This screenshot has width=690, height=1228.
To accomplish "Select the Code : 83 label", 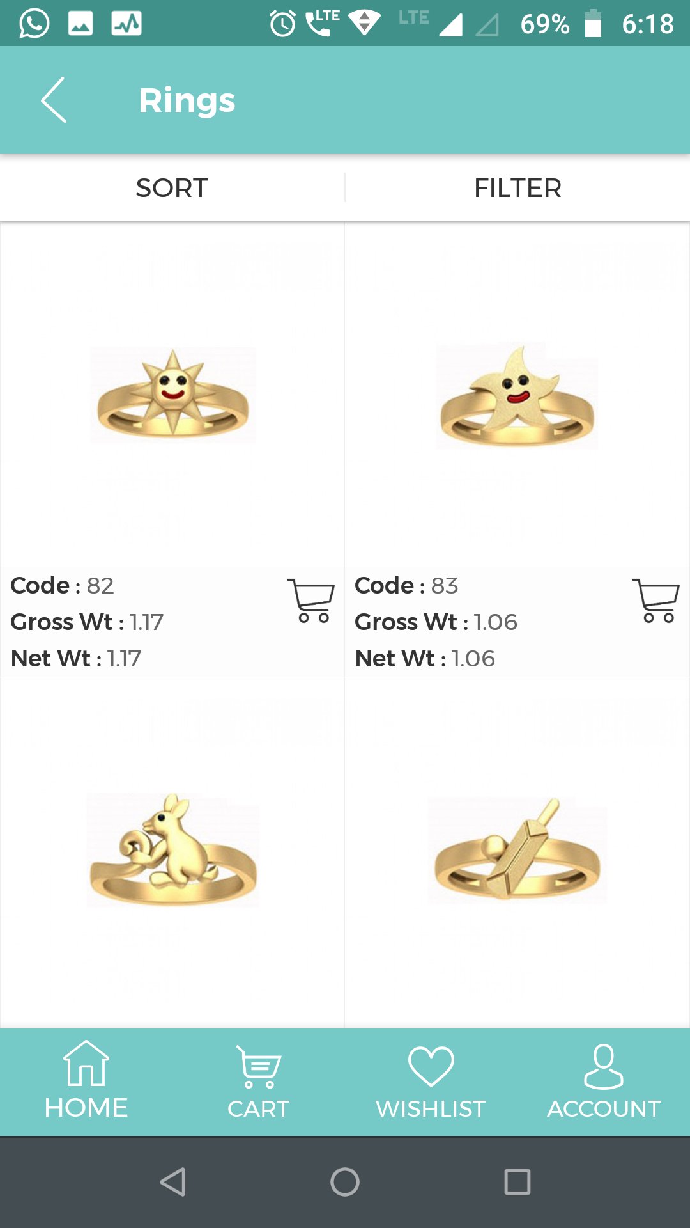I will click(x=406, y=585).
